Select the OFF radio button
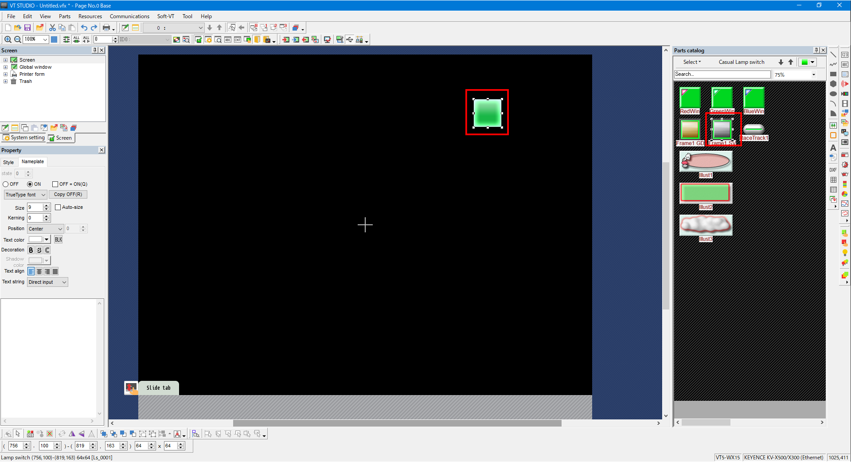851x462 pixels. pos(6,184)
